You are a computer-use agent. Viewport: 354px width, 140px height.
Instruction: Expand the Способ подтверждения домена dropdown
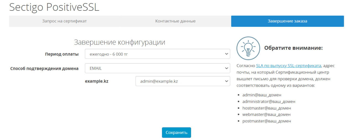[x=157, y=68]
